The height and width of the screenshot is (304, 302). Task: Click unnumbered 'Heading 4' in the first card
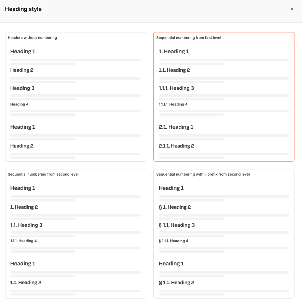[x=19, y=104]
